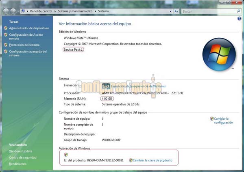Click shield icon beside Configuración avanzada del sistema
Screen dimensions: 244x172
coord(6,52)
